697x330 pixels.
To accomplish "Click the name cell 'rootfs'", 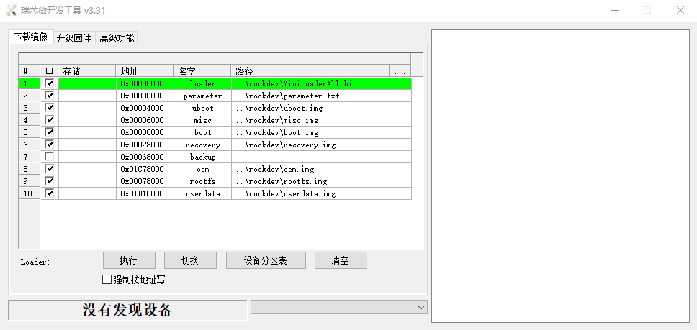I will coord(203,181).
